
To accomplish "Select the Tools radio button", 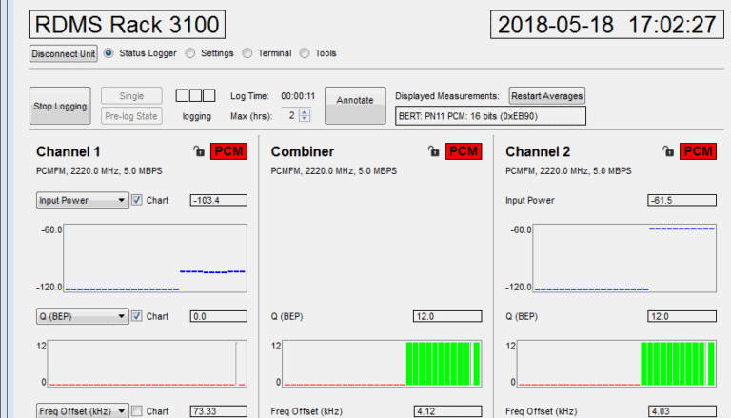I will click(305, 53).
